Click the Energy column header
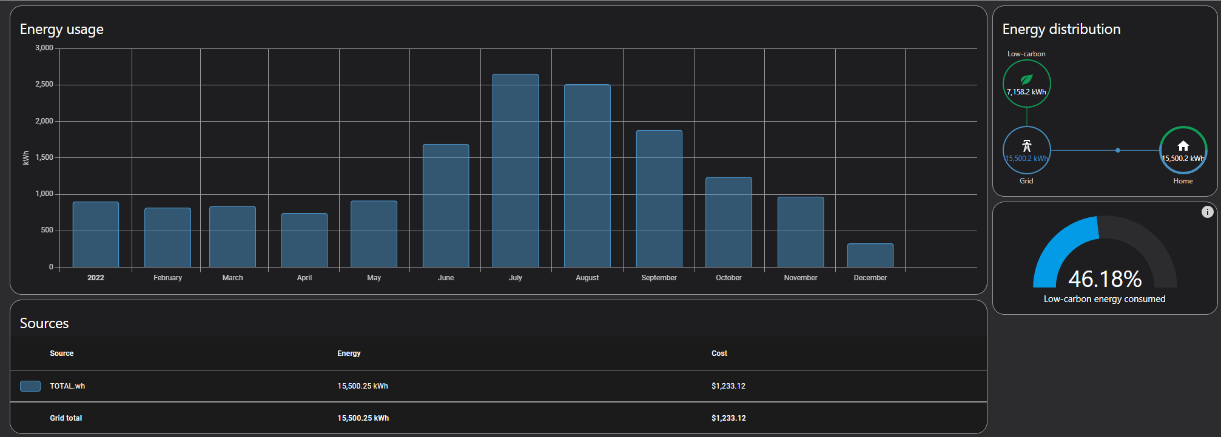This screenshot has width=1221, height=437. [349, 353]
